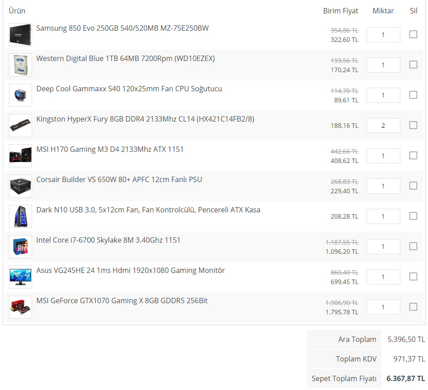Click the Deep Cool Gammaxx cooler thumbnail
Screen dimensions: 428x390
tap(20, 95)
